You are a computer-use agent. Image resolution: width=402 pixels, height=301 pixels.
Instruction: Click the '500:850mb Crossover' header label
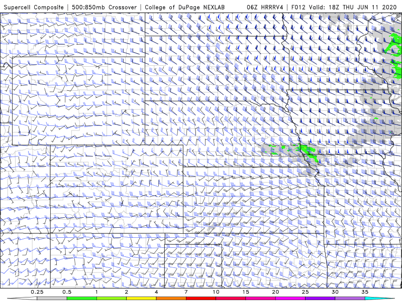pos(105,8)
